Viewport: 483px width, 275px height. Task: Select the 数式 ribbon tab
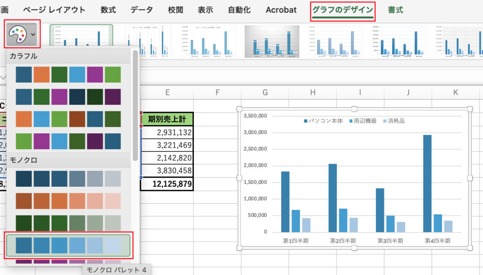[x=108, y=10]
